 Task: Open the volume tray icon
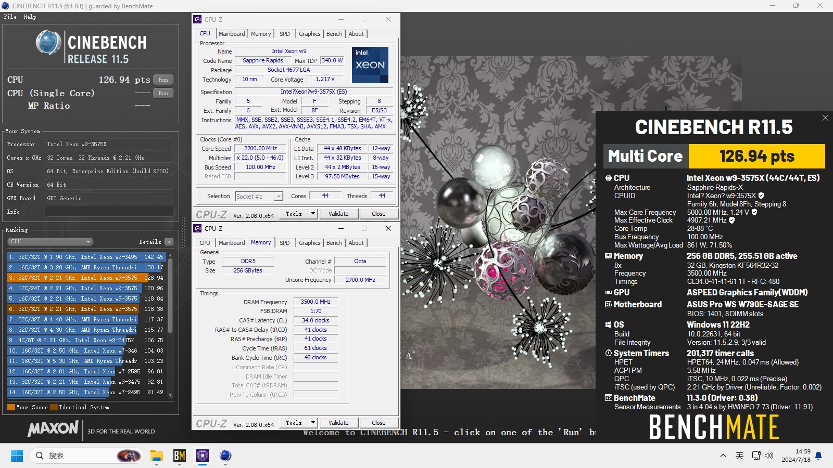pos(769,456)
